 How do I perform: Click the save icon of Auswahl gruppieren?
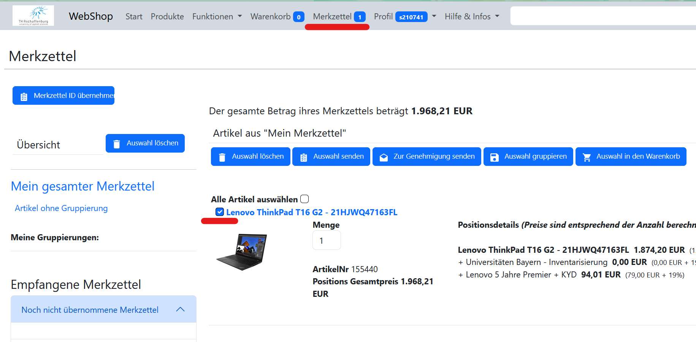click(494, 157)
